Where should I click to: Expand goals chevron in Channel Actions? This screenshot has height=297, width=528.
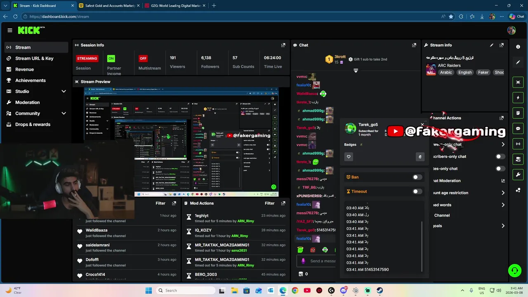pos(503,226)
